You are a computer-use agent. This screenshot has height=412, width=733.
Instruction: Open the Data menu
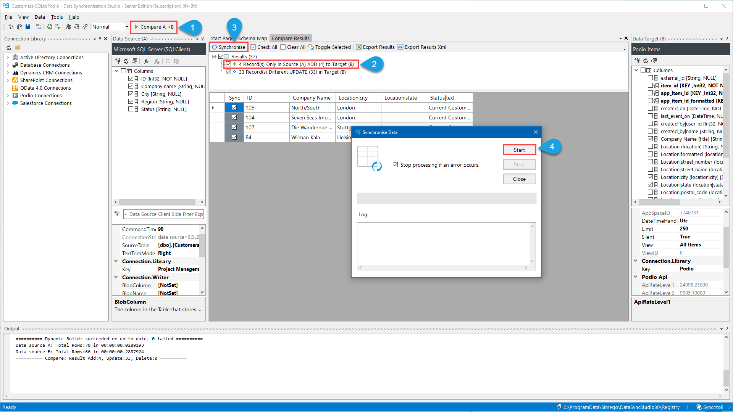pyautogui.click(x=40, y=17)
